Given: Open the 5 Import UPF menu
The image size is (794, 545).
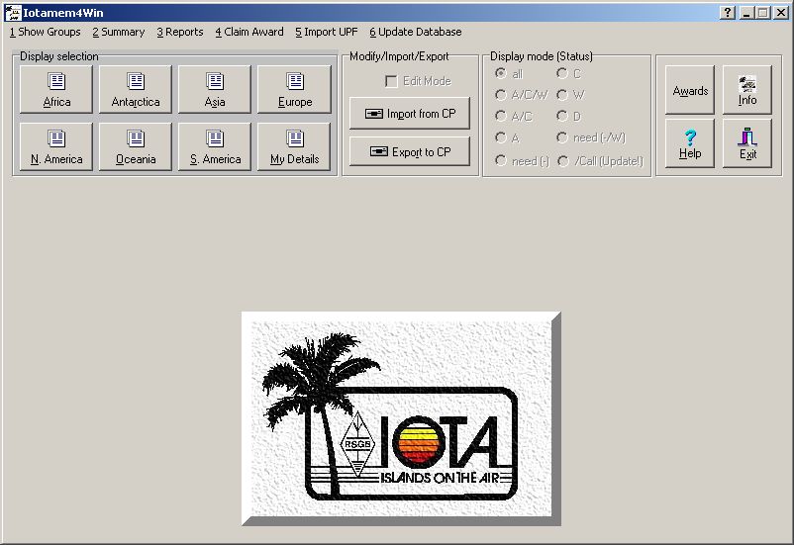Looking at the screenshot, I should pos(326,32).
